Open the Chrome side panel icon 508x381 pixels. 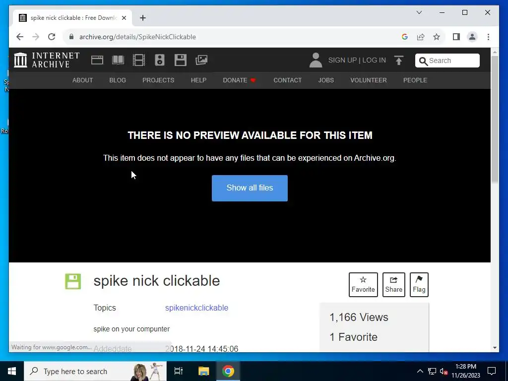click(456, 37)
